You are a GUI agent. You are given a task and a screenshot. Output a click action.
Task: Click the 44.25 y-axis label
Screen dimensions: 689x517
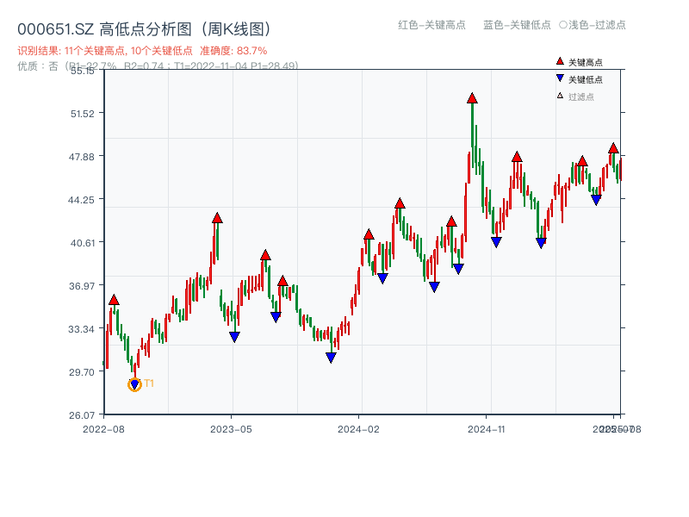(81, 200)
